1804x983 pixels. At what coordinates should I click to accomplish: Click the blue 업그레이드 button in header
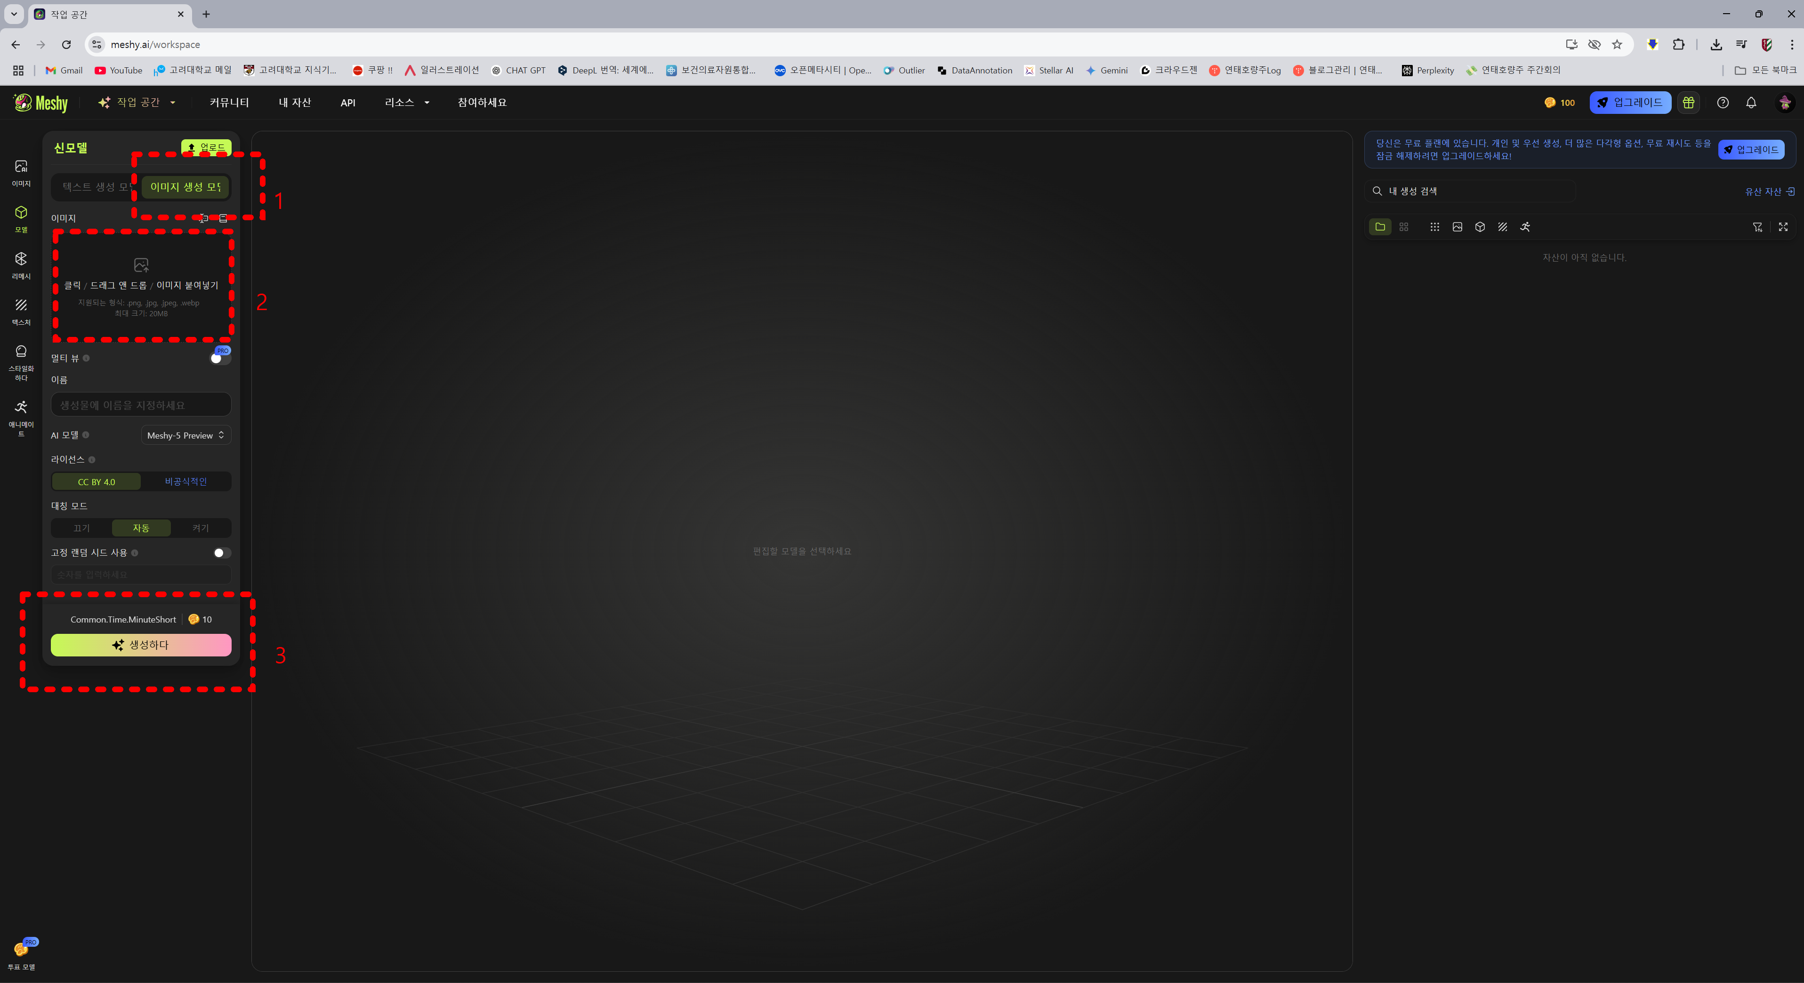(1630, 102)
